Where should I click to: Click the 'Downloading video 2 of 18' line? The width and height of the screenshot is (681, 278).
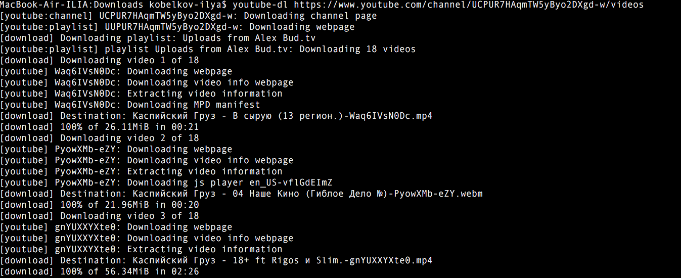100,138
